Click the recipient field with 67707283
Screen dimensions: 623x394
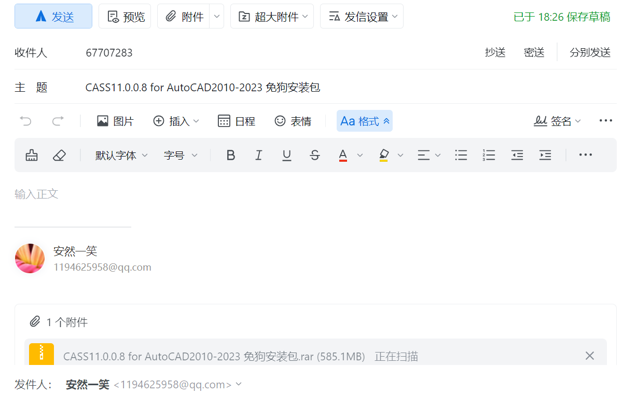pos(280,52)
